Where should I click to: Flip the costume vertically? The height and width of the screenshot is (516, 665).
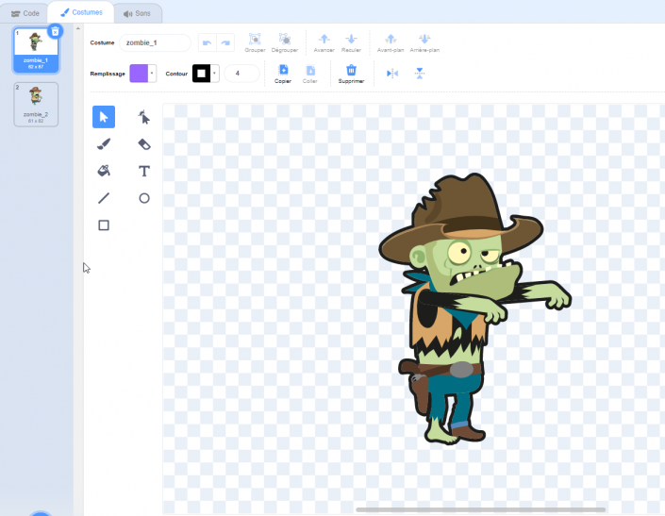click(420, 74)
